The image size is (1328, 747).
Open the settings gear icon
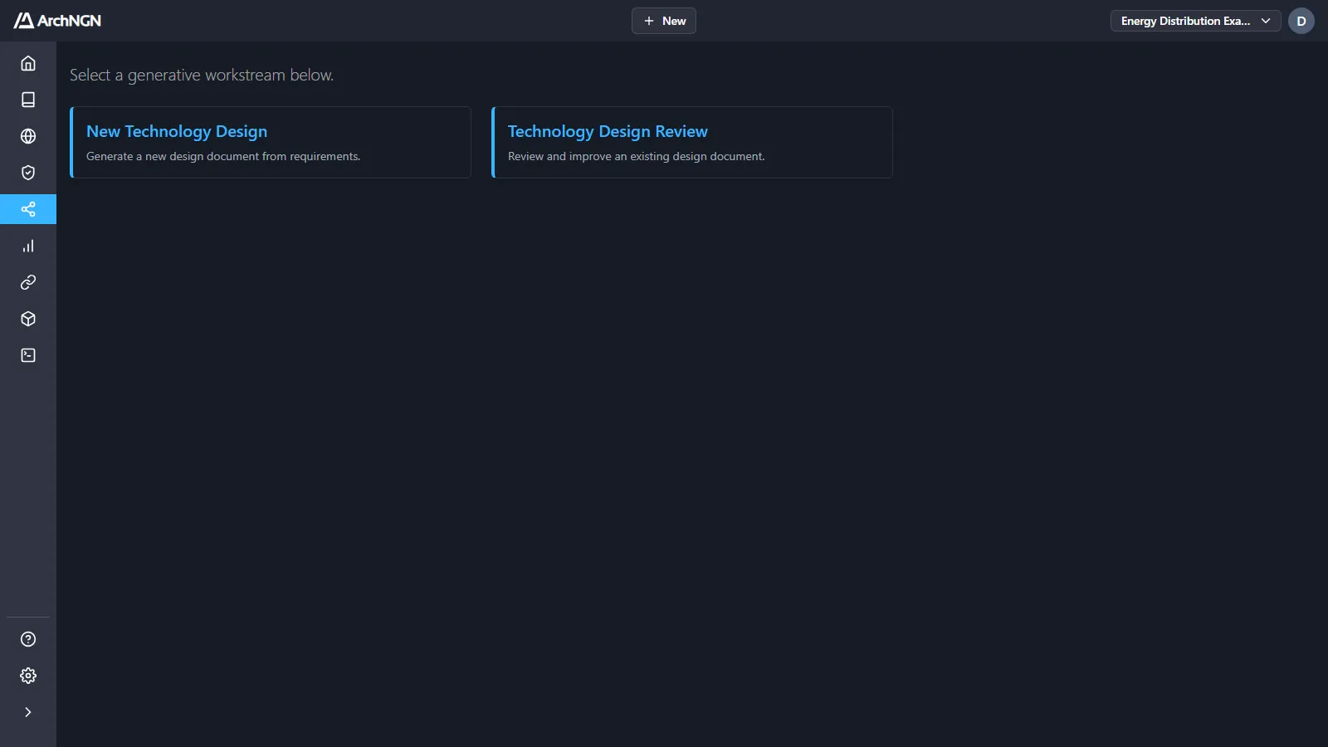(x=28, y=676)
